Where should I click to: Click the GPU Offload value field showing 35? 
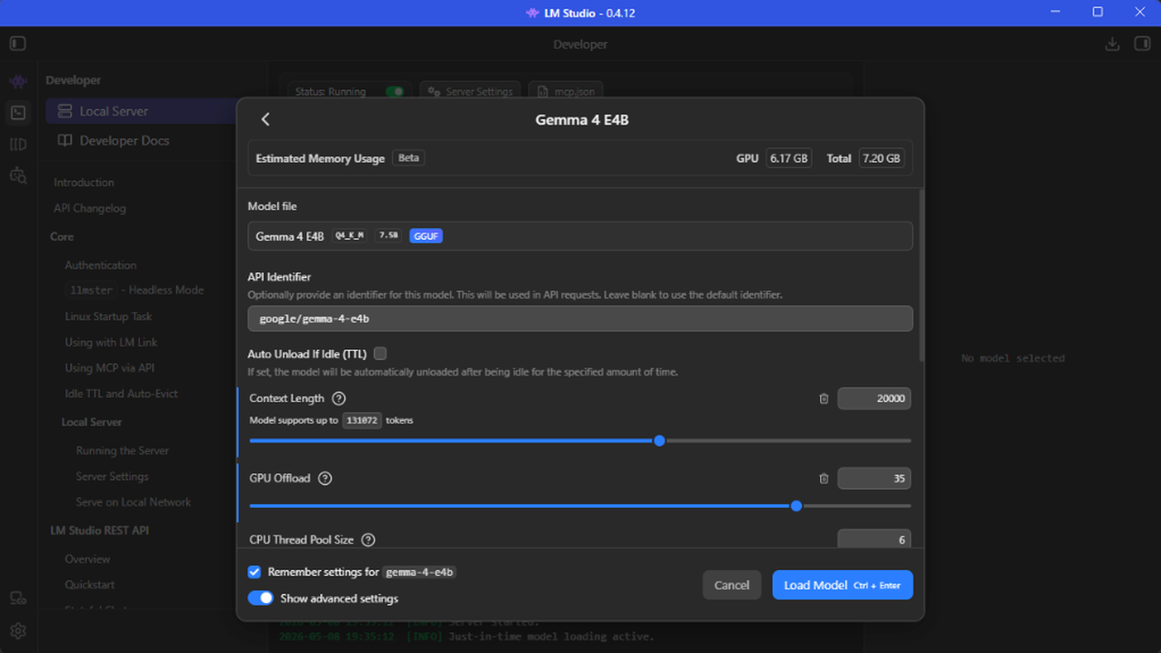(874, 478)
